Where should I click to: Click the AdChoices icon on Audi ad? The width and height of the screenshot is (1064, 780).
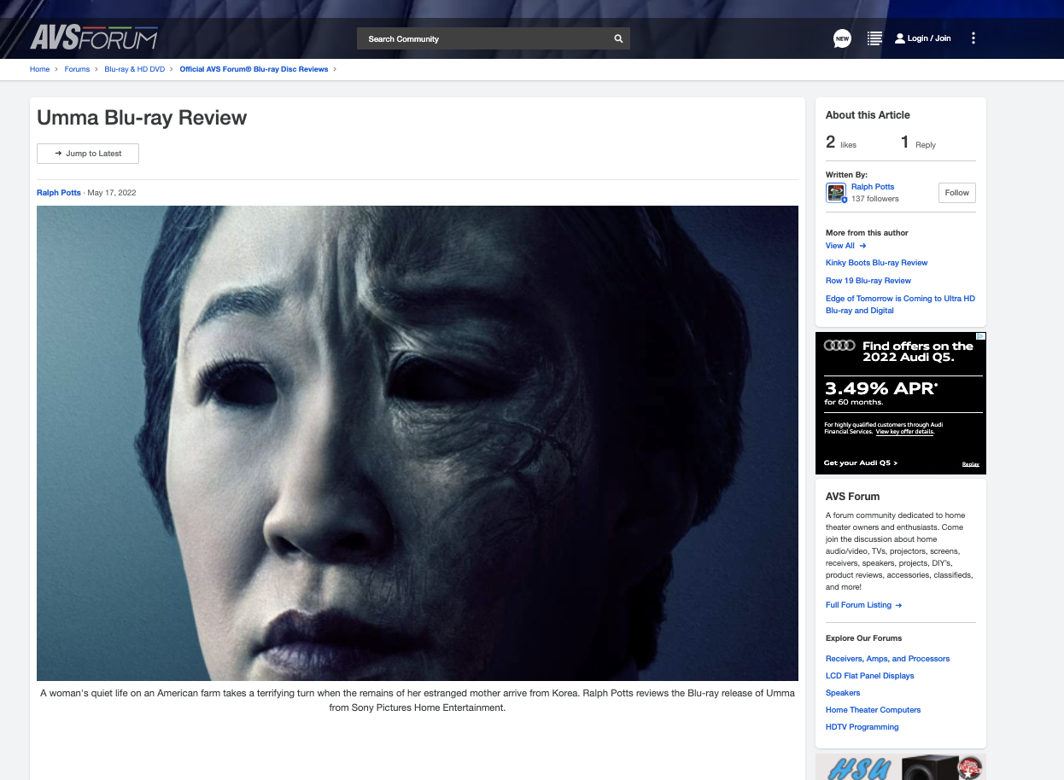(x=981, y=336)
